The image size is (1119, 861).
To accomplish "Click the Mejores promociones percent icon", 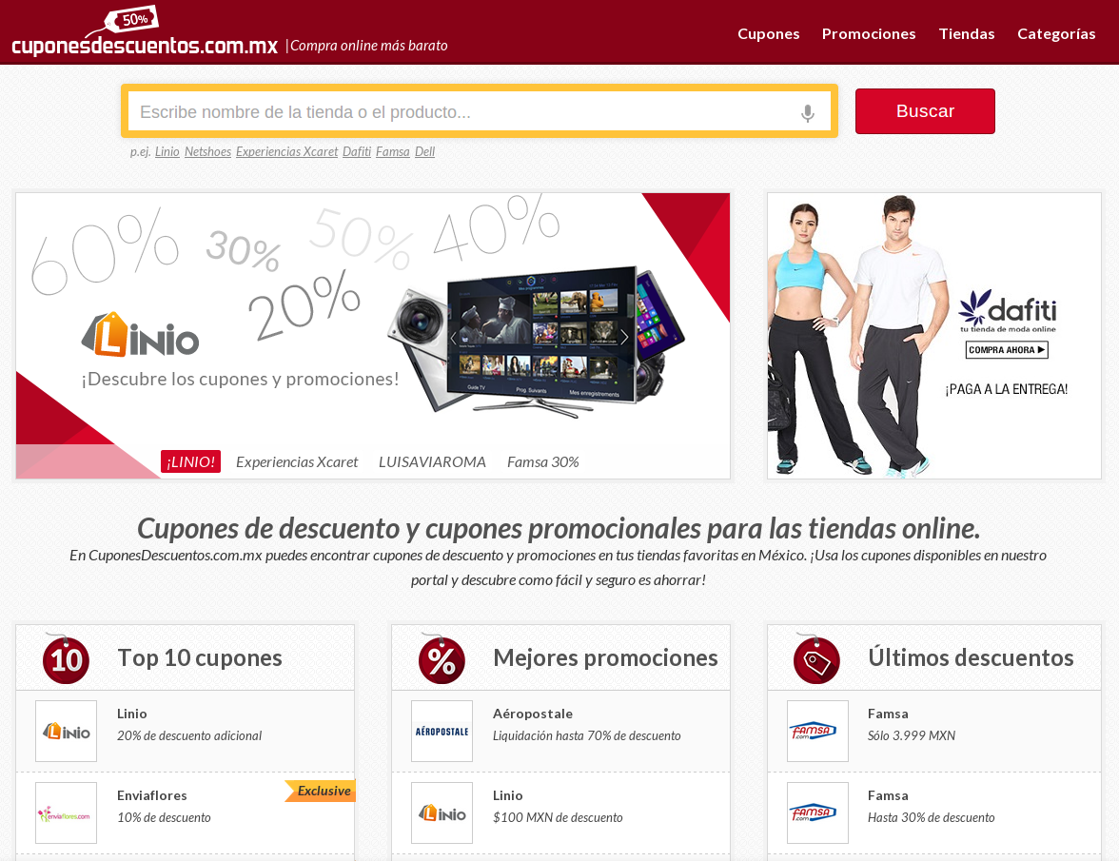I will pos(442,659).
